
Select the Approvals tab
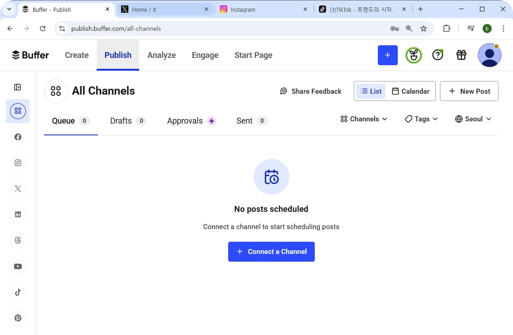point(191,121)
